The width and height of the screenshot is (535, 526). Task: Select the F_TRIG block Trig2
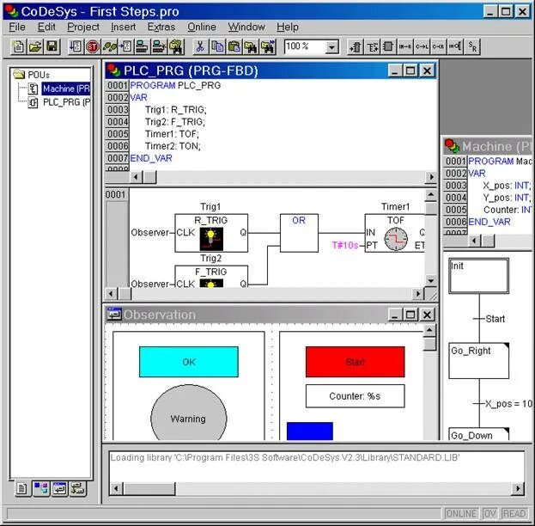pos(211,277)
